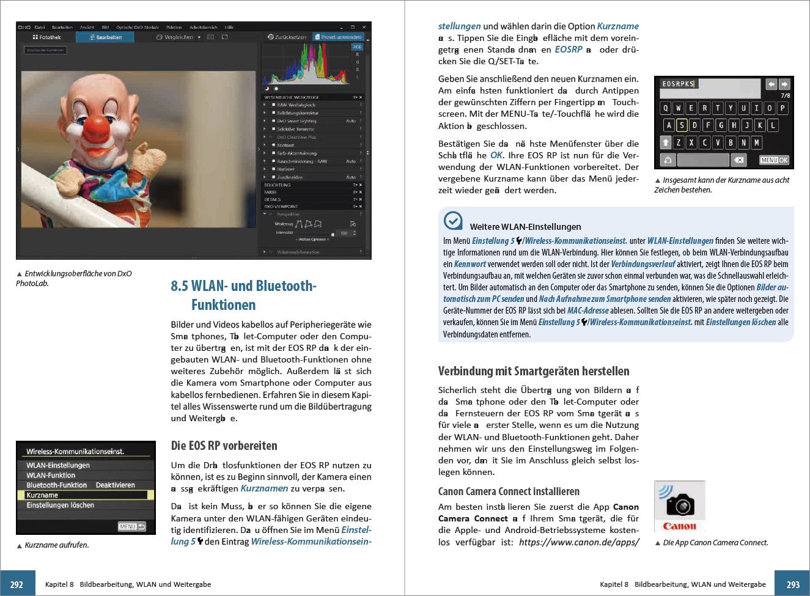The height and width of the screenshot is (596, 810).
Task: Click the Fotothek tab in DxO PhotoLab
Action: (47, 37)
